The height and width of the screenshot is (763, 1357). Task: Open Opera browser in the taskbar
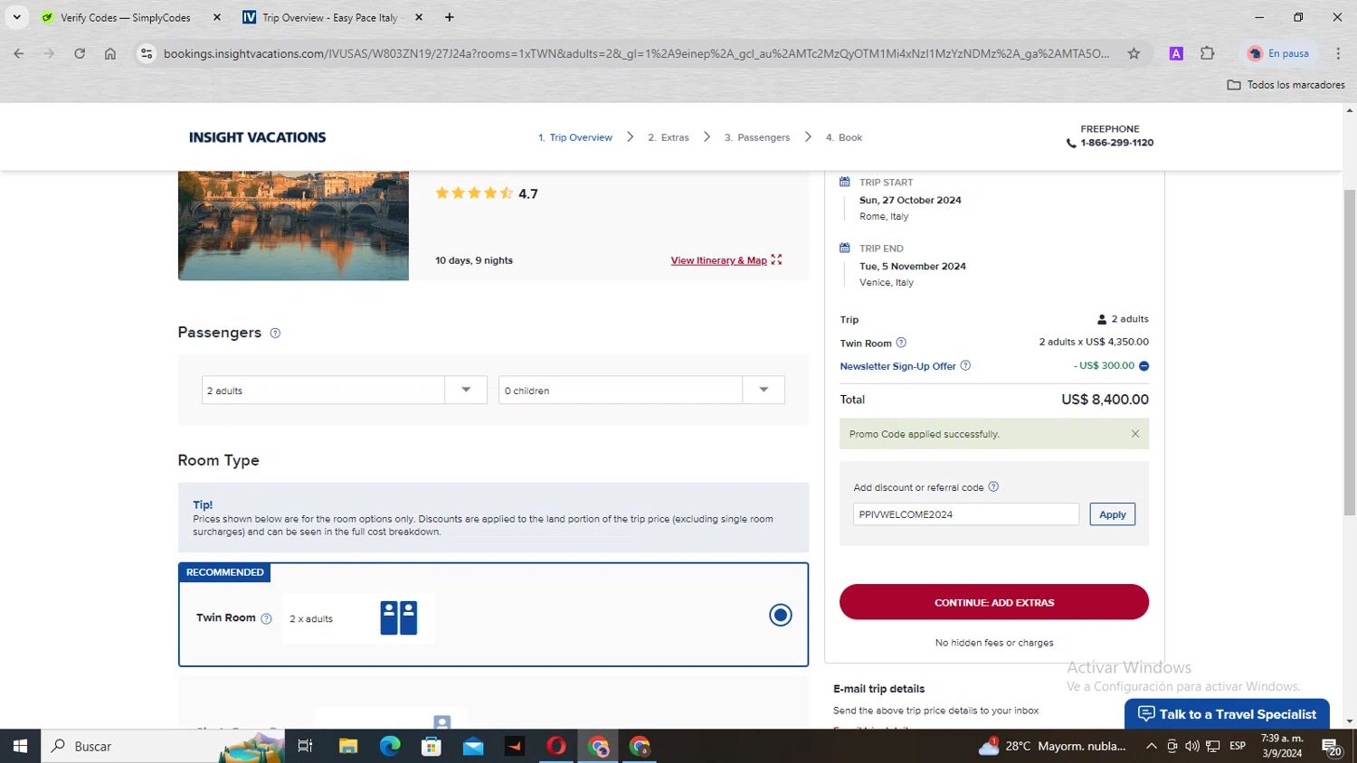tap(556, 746)
